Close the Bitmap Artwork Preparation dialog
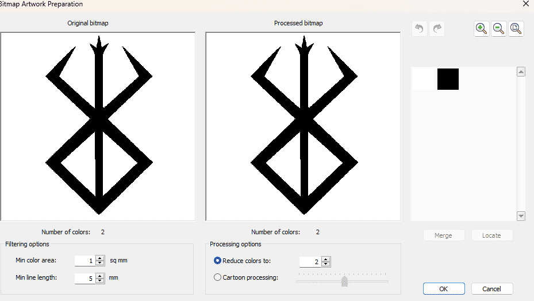This screenshot has width=534, height=301. [526, 4]
